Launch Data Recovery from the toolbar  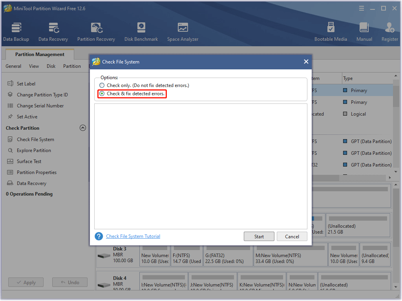[53, 31]
